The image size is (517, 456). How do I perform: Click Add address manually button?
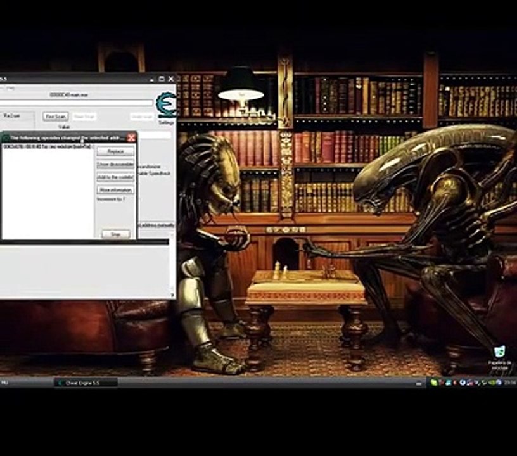coord(155,225)
